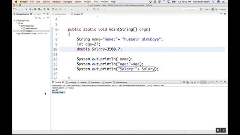
Task: Collapse the firstappdemo project
Action: tap(15, 21)
